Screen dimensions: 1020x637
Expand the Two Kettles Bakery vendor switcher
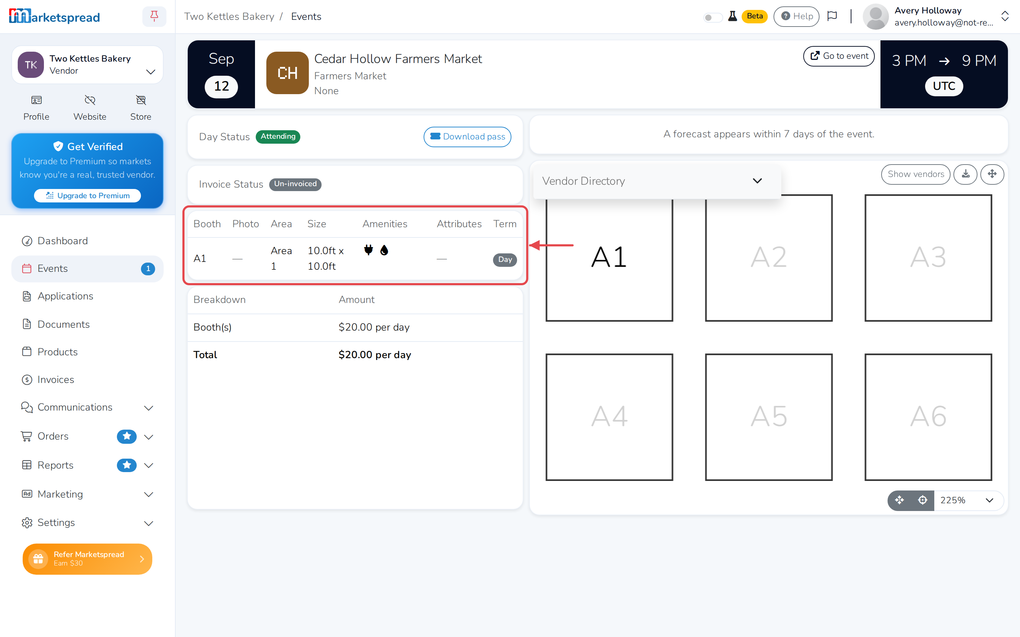87,65
